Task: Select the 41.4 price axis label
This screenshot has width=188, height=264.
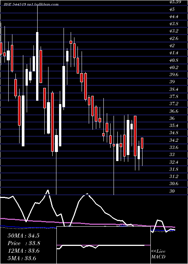Action: point(174,53)
